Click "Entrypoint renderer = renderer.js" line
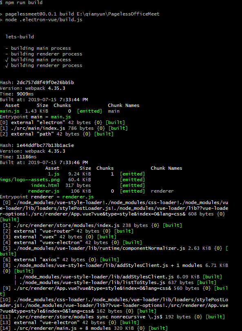242x331 pixels. click(47, 197)
